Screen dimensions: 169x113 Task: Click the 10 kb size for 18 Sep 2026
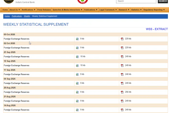coord(83,65)
